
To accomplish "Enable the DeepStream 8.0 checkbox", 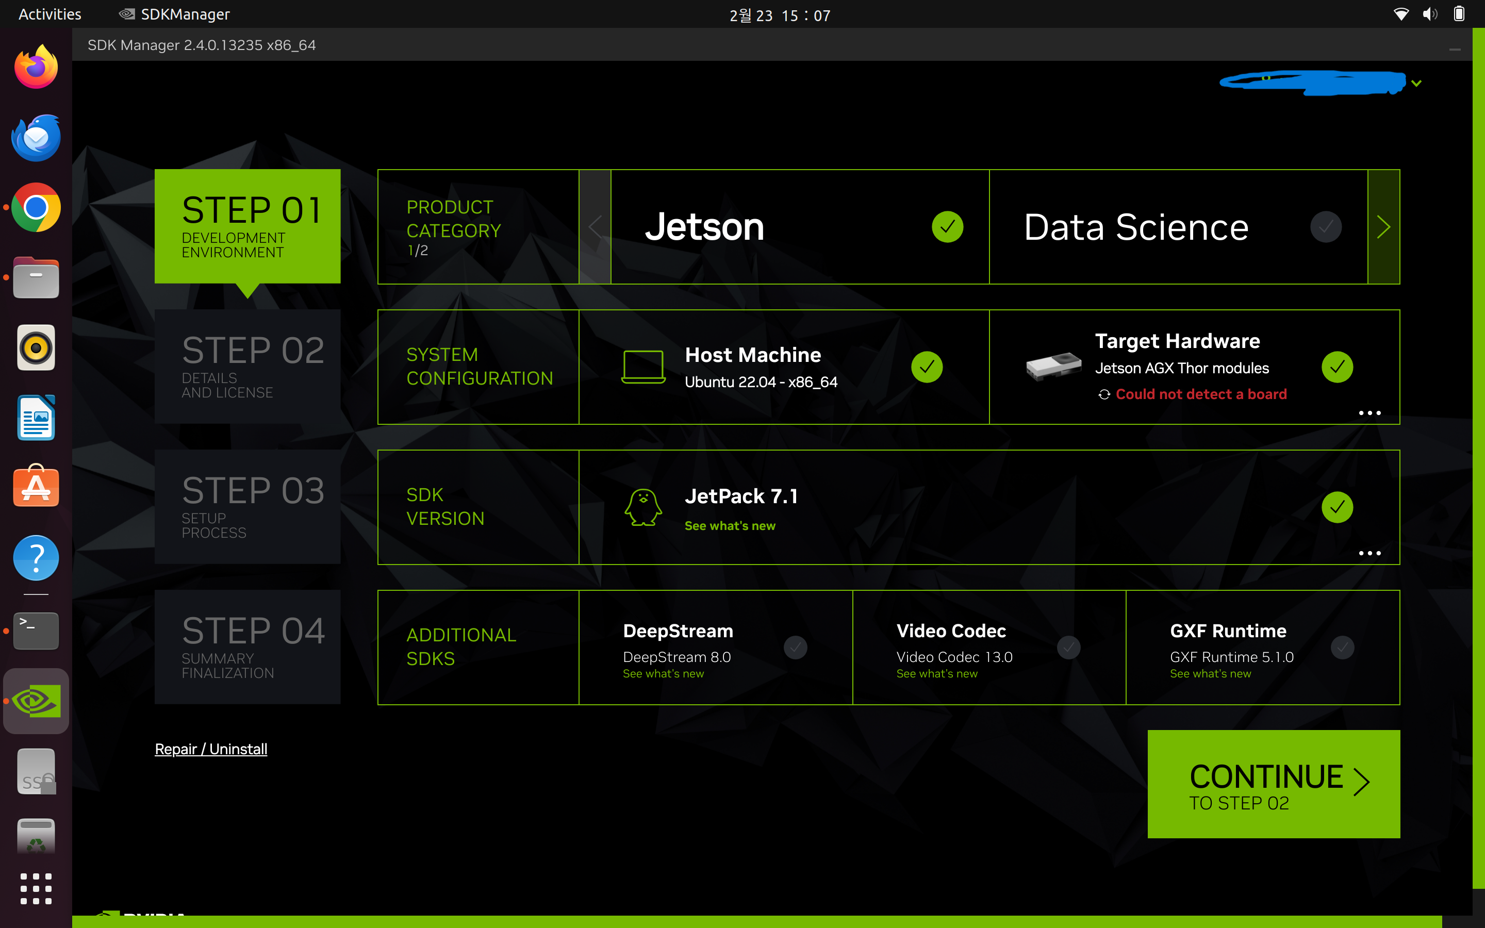I will coord(795,648).
